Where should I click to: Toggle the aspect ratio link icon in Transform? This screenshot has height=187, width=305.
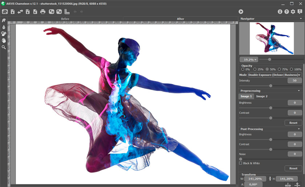[x=270, y=179]
